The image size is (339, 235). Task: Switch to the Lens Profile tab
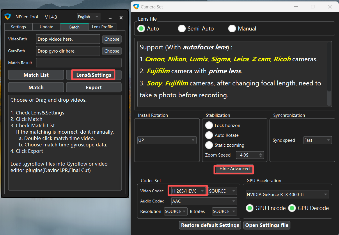coord(102,27)
